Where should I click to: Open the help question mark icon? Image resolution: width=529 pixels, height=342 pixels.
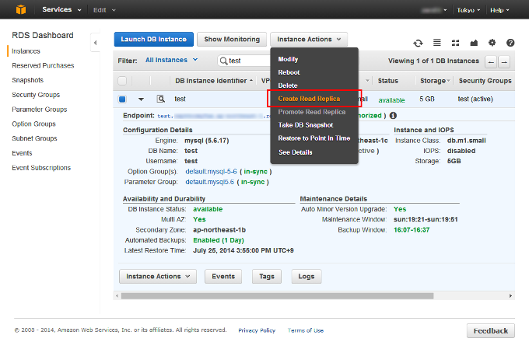pos(510,43)
